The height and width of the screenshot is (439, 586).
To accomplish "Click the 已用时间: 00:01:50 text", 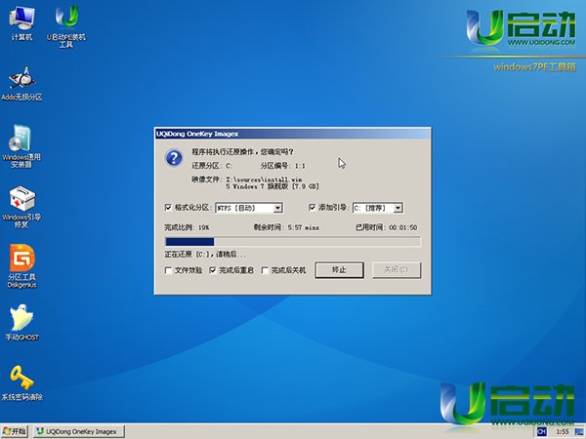I will click(387, 227).
